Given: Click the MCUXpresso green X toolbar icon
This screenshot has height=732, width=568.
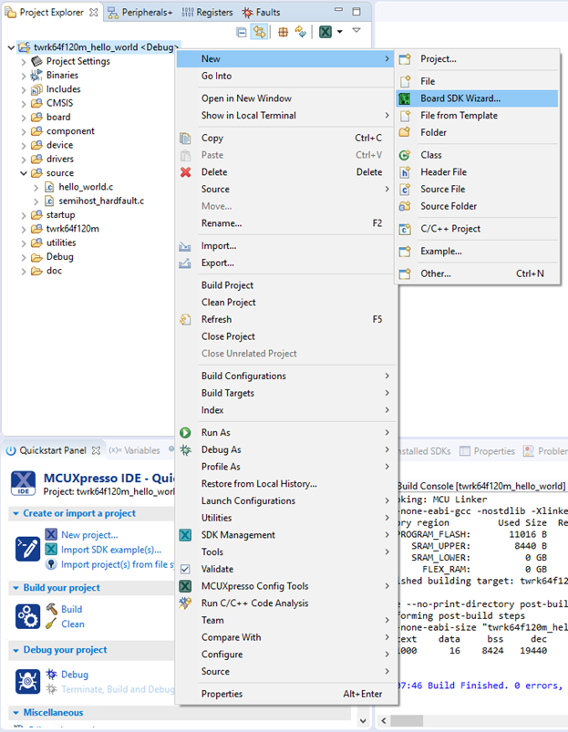Looking at the screenshot, I should click(x=325, y=32).
